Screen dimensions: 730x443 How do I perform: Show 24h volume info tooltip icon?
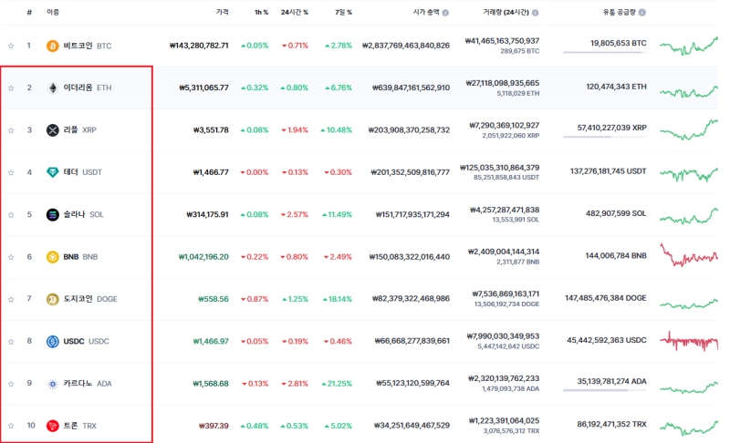(536, 13)
